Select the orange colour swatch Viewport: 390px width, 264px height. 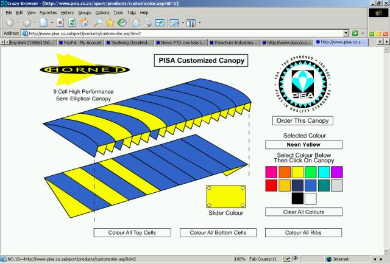(285, 172)
